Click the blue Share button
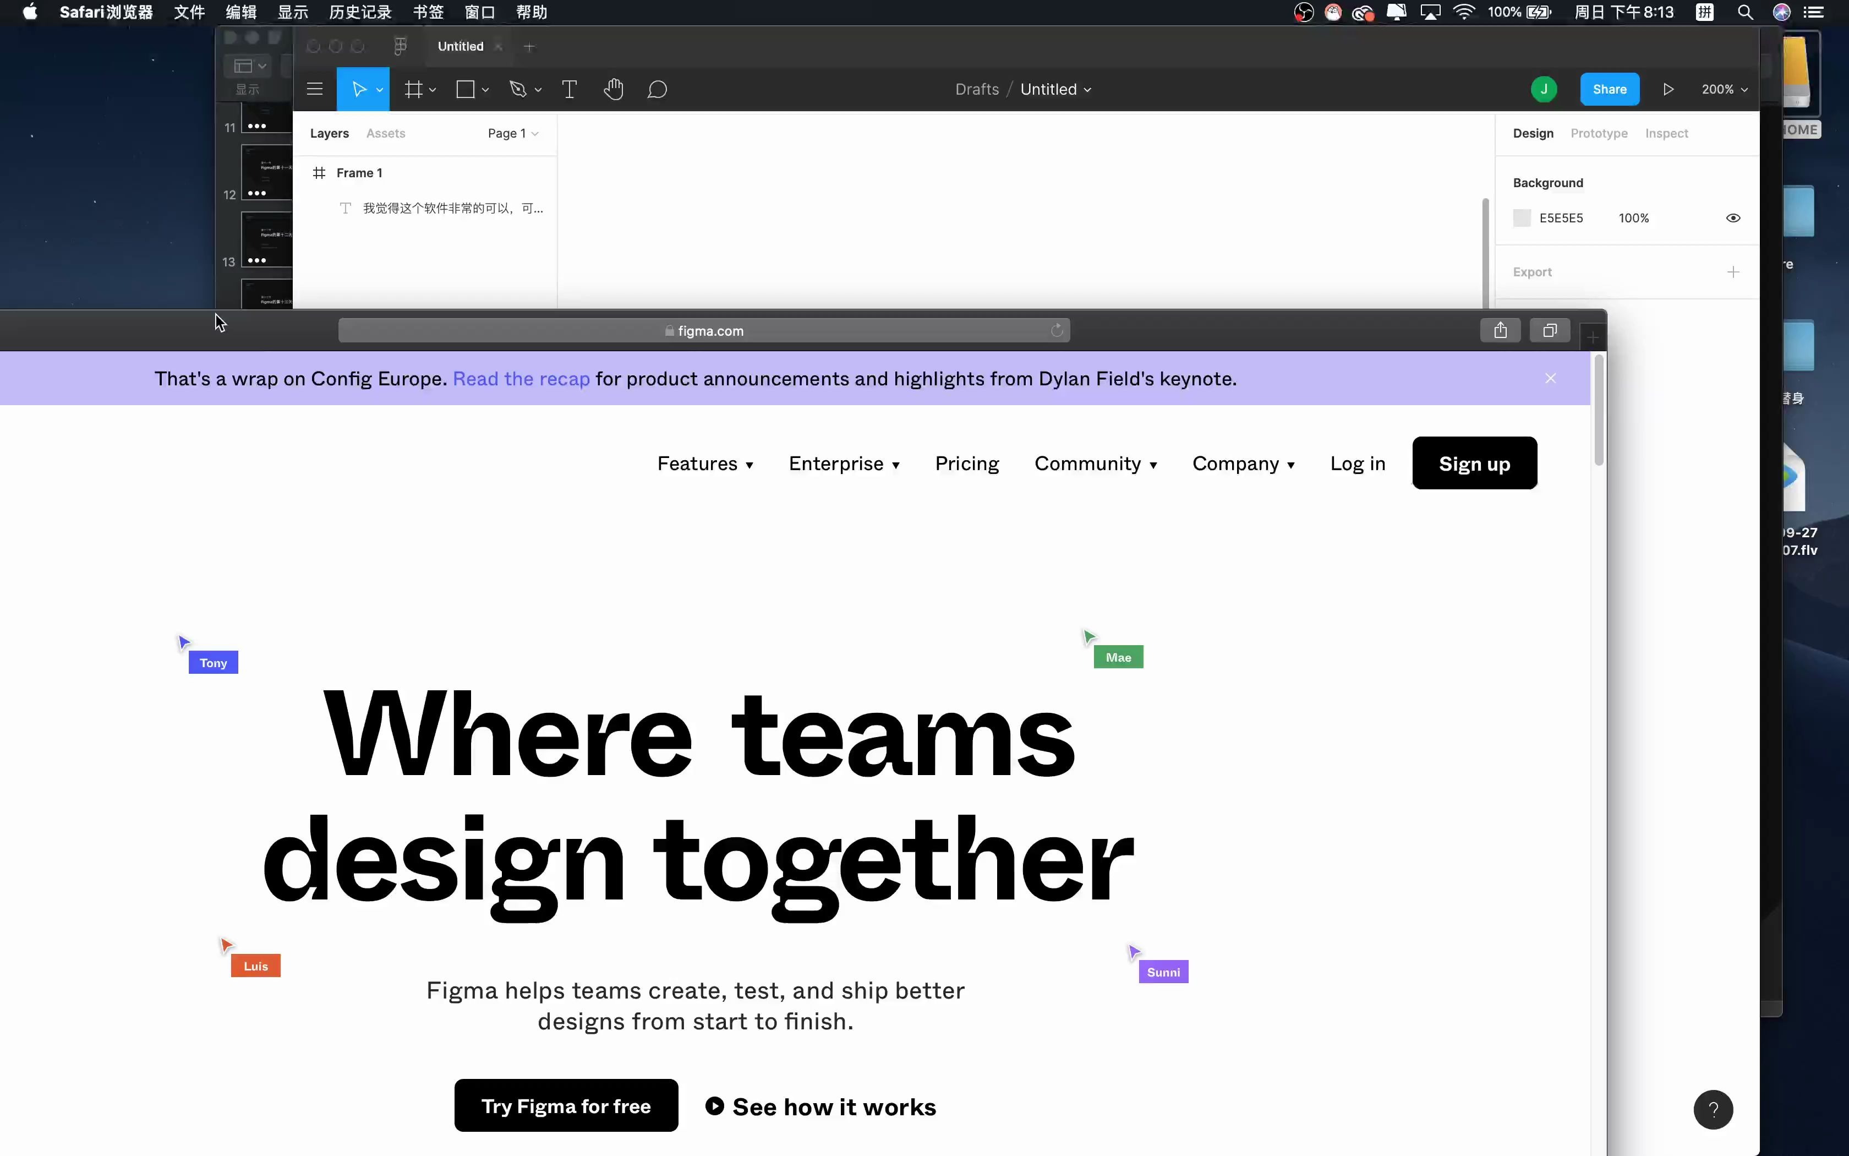This screenshot has height=1156, width=1849. (x=1609, y=89)
